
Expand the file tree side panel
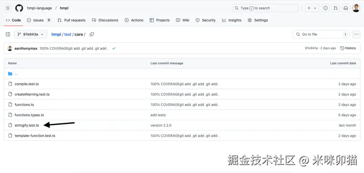(8, 34)
